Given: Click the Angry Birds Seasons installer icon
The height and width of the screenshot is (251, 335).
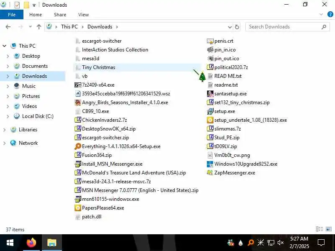Looking at the screenshot, I should click(77, 102).
